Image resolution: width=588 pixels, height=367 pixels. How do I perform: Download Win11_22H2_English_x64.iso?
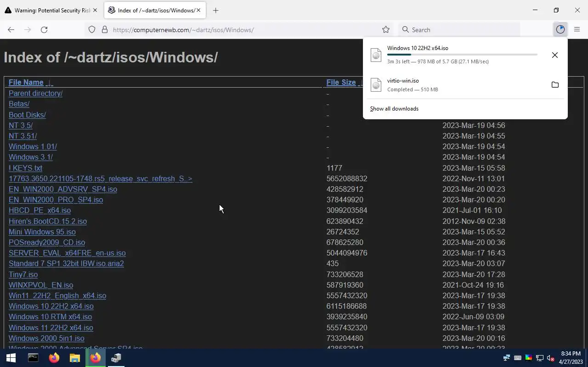[57, 295]
